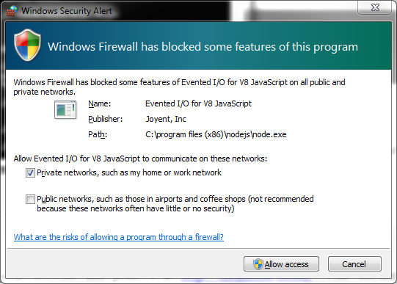The width and height of the screenshot is (397, 284).
Task: Click the Windows Security shield icon
Action: click(x=27, y=45)
